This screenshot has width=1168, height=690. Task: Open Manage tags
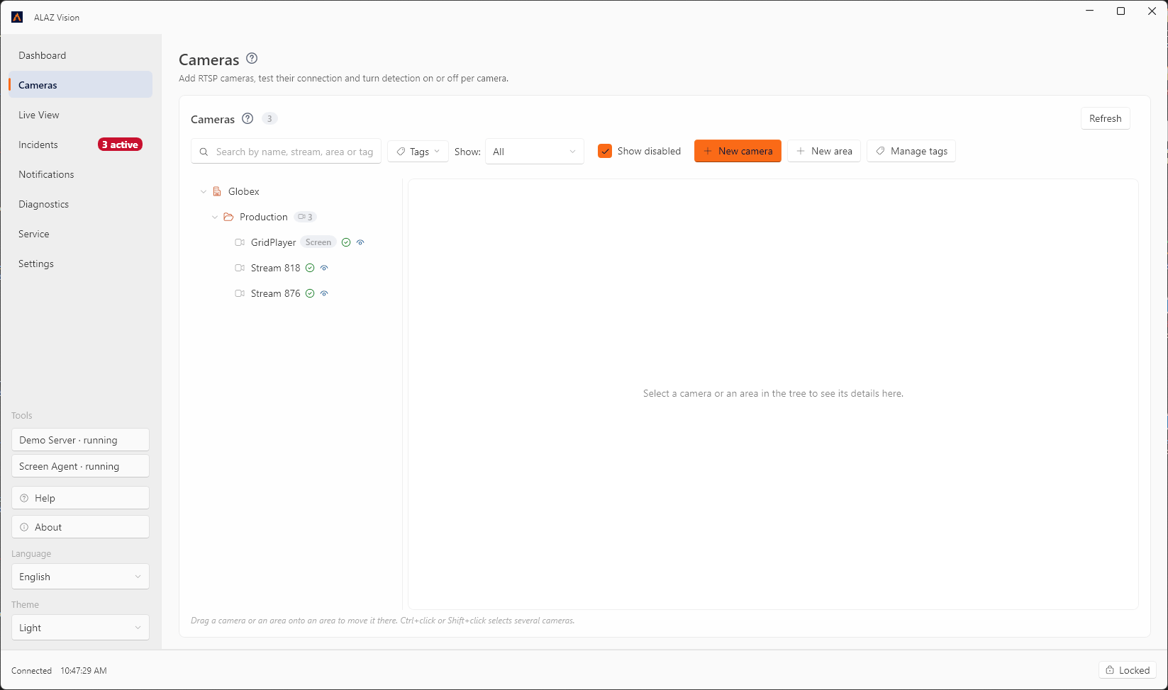tap(911, 151)
